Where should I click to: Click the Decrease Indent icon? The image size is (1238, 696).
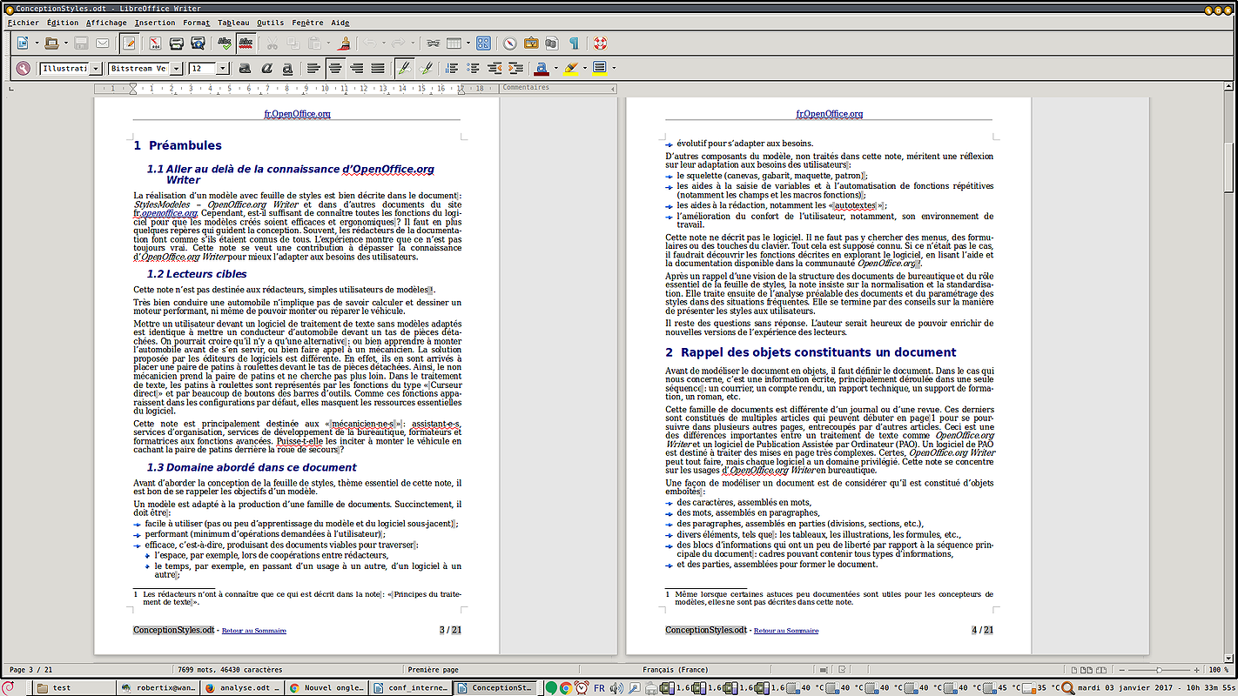coord(495,68)
